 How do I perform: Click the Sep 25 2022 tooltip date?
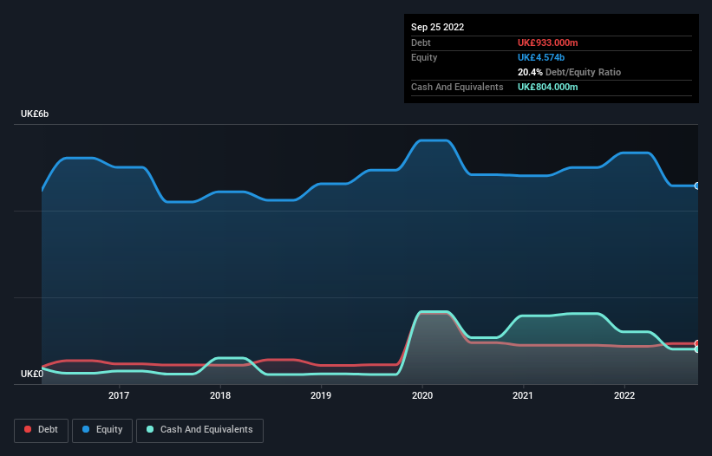(x=437, y=27)
